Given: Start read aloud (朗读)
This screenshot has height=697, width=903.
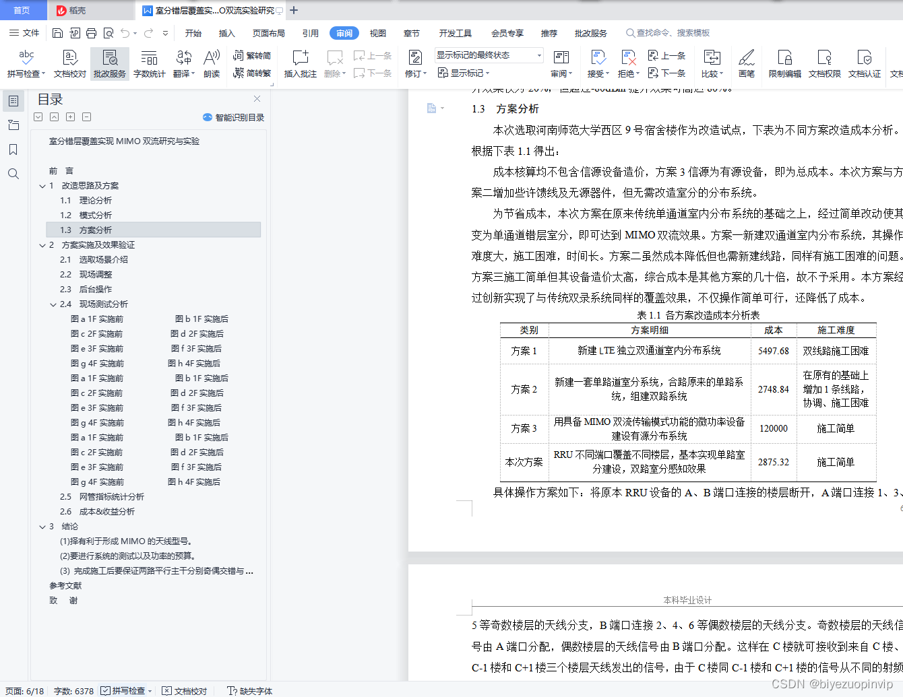Looking at the screenshot, I should click(212, 64).
